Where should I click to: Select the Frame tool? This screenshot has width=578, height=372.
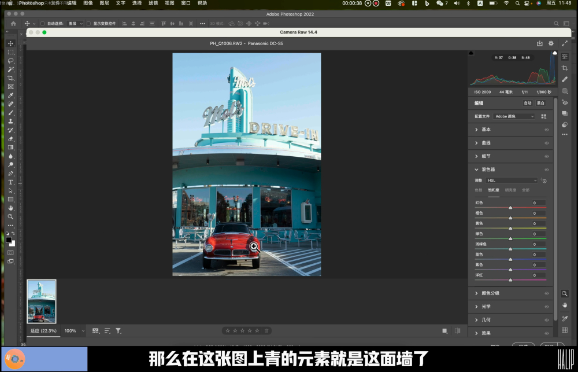click(10, 87)
